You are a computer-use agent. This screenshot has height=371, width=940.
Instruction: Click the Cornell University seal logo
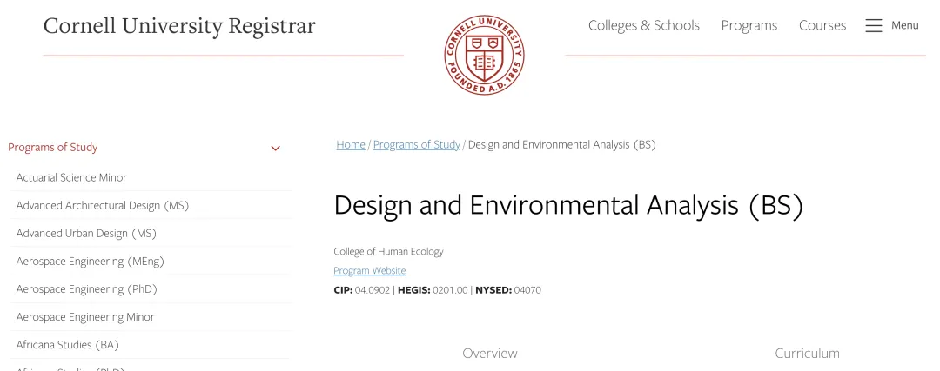484,55
